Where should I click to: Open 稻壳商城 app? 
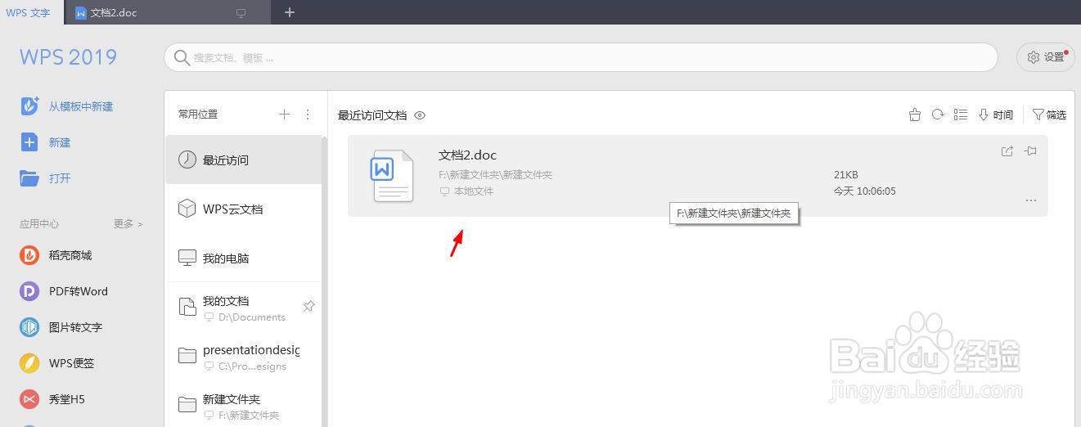56,255
